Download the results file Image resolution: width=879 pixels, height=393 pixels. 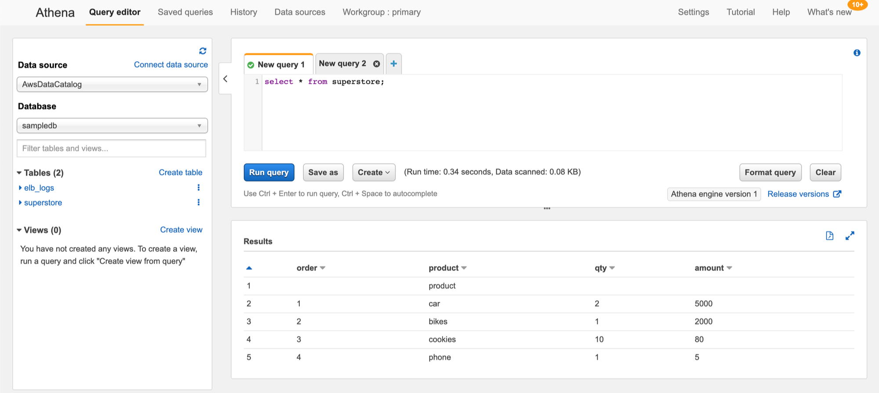(x=830, y=236)
